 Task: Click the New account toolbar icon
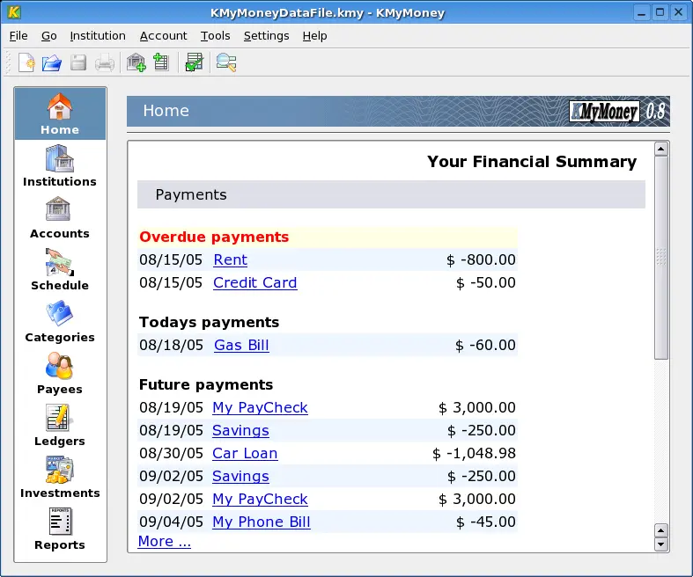(161, 62)
